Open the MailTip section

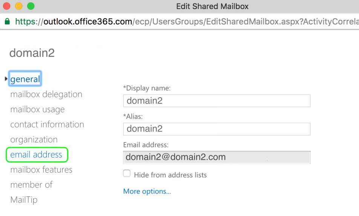pos(24,200)
